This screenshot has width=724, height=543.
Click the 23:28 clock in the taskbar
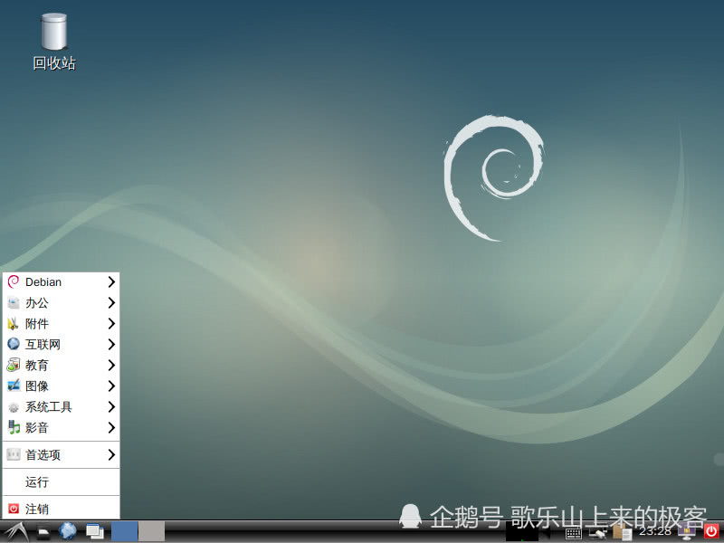pos(654,531)
